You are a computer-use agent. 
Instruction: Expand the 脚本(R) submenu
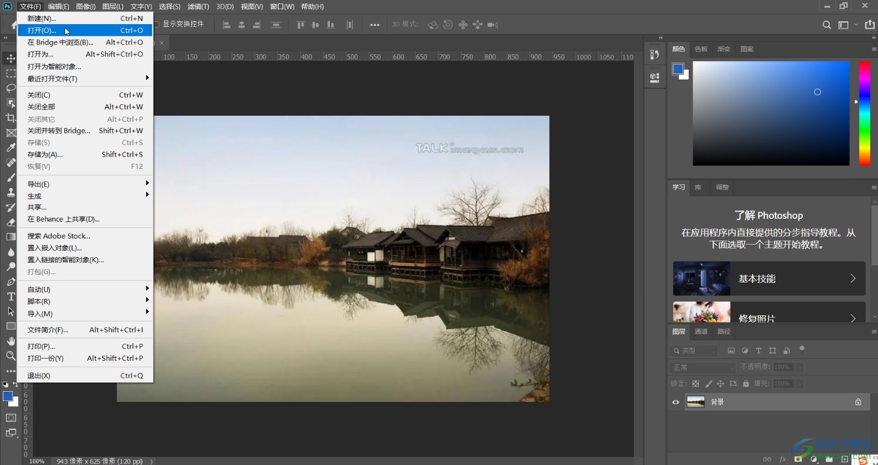[x=85, y=301]
